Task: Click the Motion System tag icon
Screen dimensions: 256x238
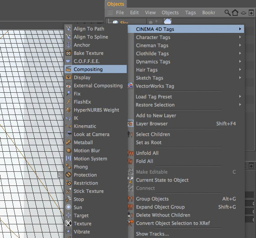Action: [x=68, y=159]
